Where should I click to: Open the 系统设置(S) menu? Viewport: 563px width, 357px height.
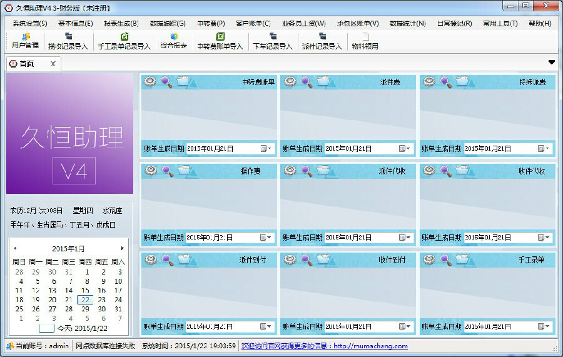29,23
